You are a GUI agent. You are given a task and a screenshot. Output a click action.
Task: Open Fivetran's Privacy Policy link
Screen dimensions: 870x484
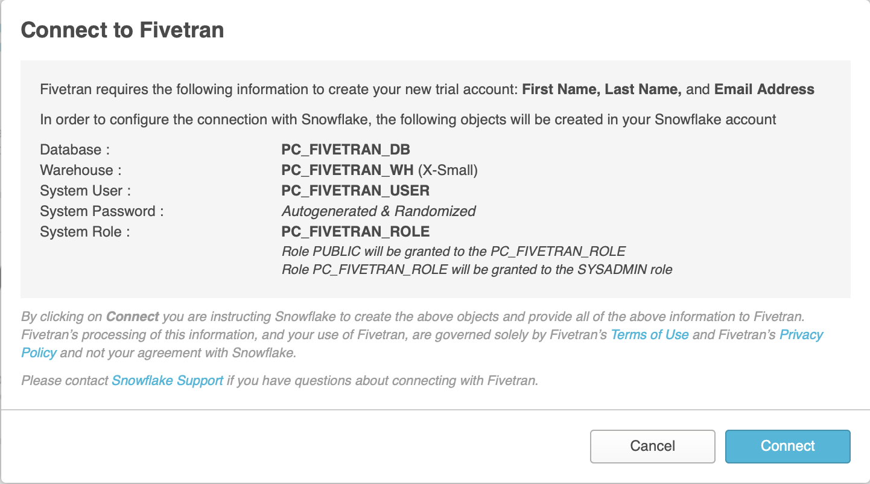point(801,335)
